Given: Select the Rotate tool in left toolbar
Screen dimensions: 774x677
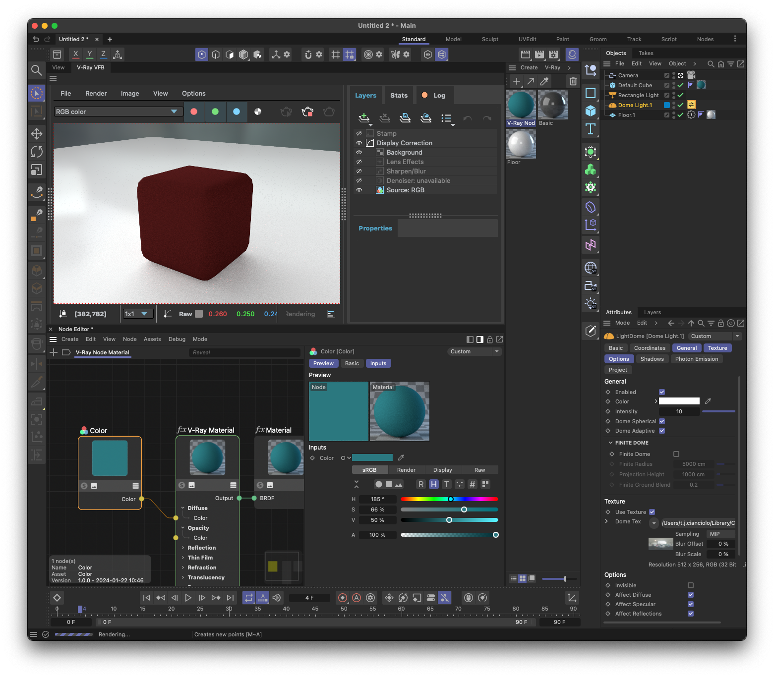Looking at the screenshot, I should (x=37, y=152).
